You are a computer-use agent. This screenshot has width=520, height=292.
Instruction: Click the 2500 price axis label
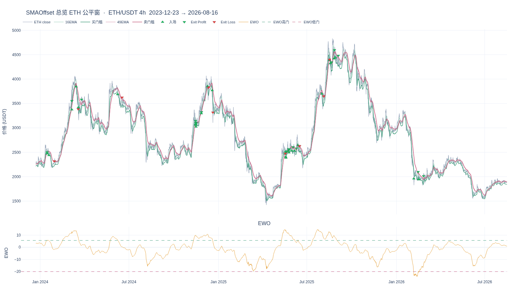point(16,152)
